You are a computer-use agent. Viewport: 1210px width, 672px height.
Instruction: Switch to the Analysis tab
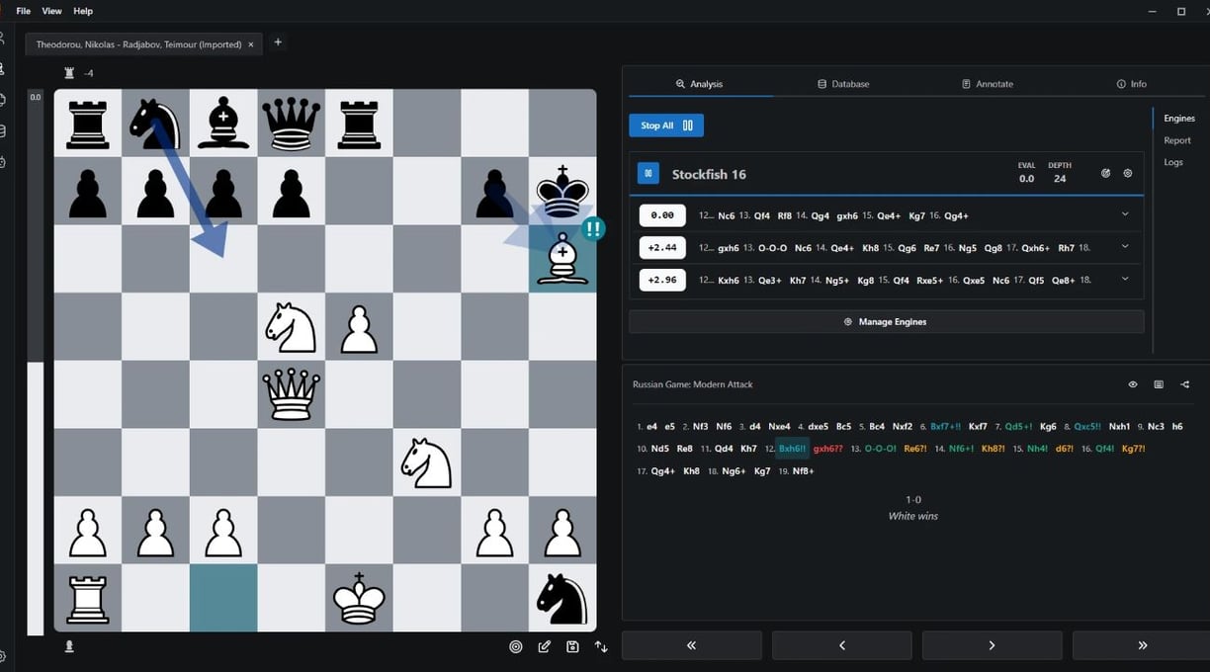pos(700,84)
